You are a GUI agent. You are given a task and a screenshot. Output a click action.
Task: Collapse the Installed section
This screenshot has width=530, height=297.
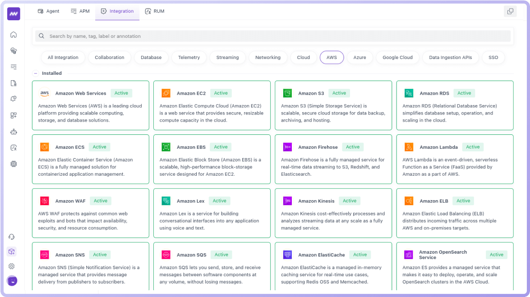[x=36, y=73]
